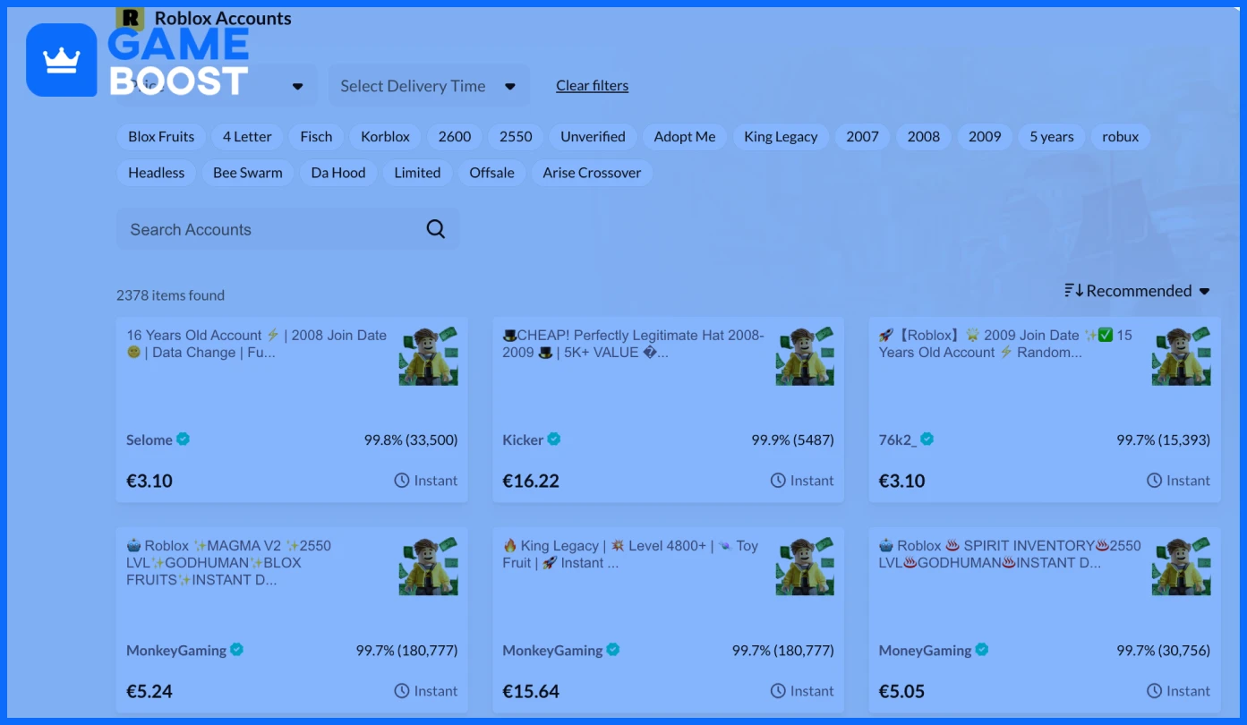Open MoneyGaming seller name
The image size is (1247, 725).
tap(925, 650)
